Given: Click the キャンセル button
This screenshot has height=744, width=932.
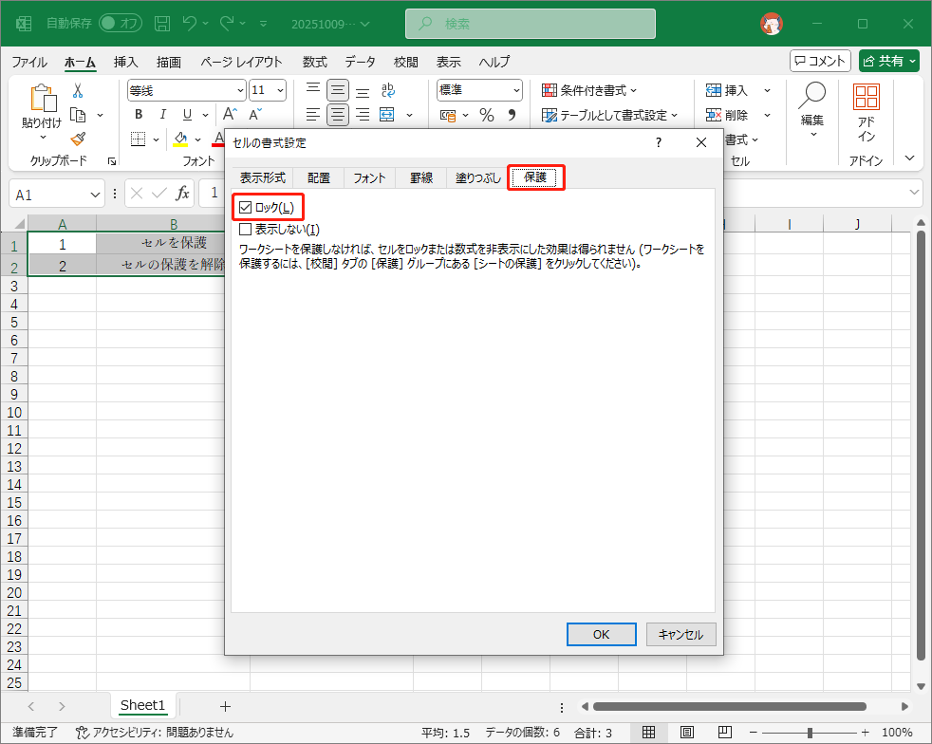Looking at the screenshot, I should (x=680, y=635).
